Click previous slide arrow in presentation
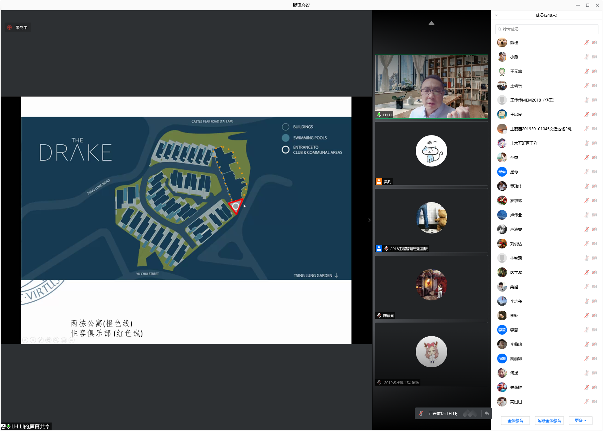 [25, 340]
